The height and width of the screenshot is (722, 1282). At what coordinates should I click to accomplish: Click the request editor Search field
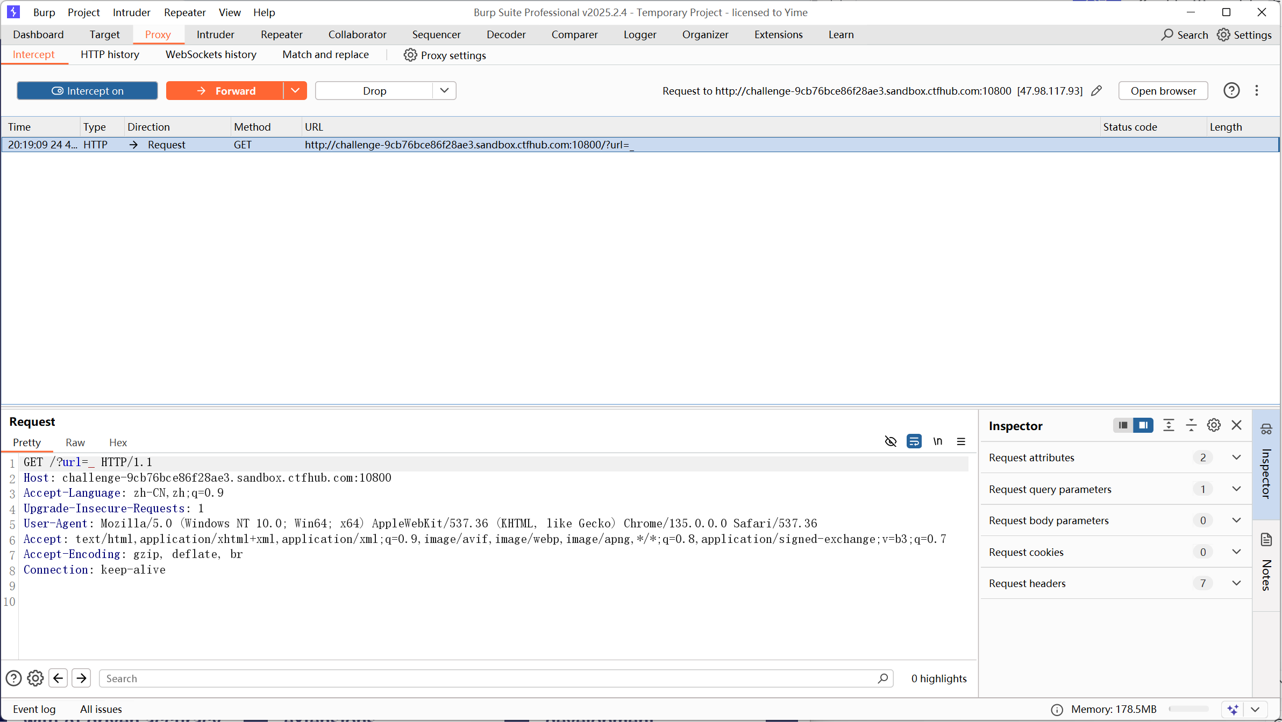(x=489, y=678)
